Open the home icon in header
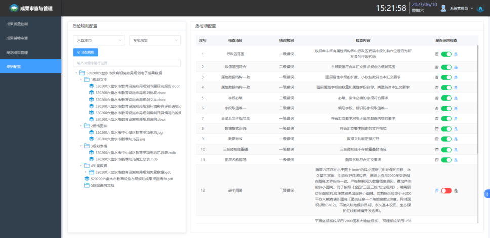The image size is (490, 239). pos(480,9)
